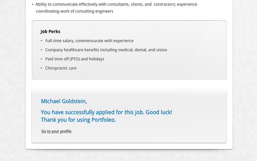Click the bullet before Company healthcare benefits
Viewport: 257px width, 161px height.
pyautogui.click(x=41, y=50)
